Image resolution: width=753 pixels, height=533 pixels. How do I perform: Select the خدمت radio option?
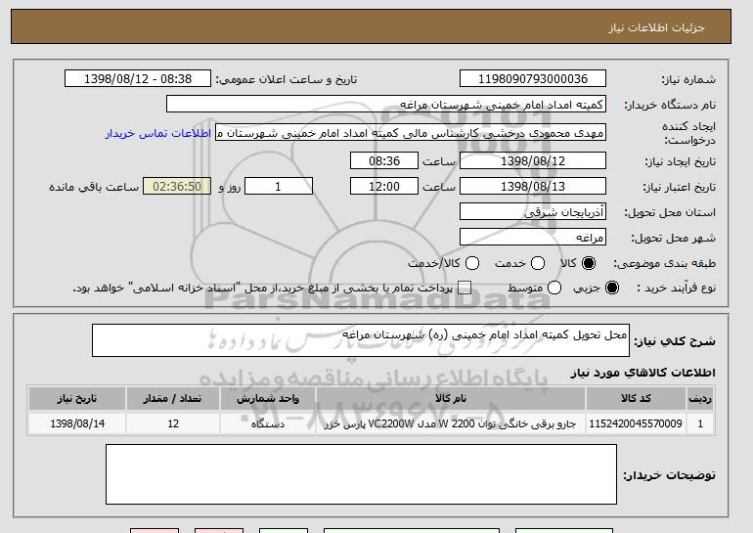[531, 263]
